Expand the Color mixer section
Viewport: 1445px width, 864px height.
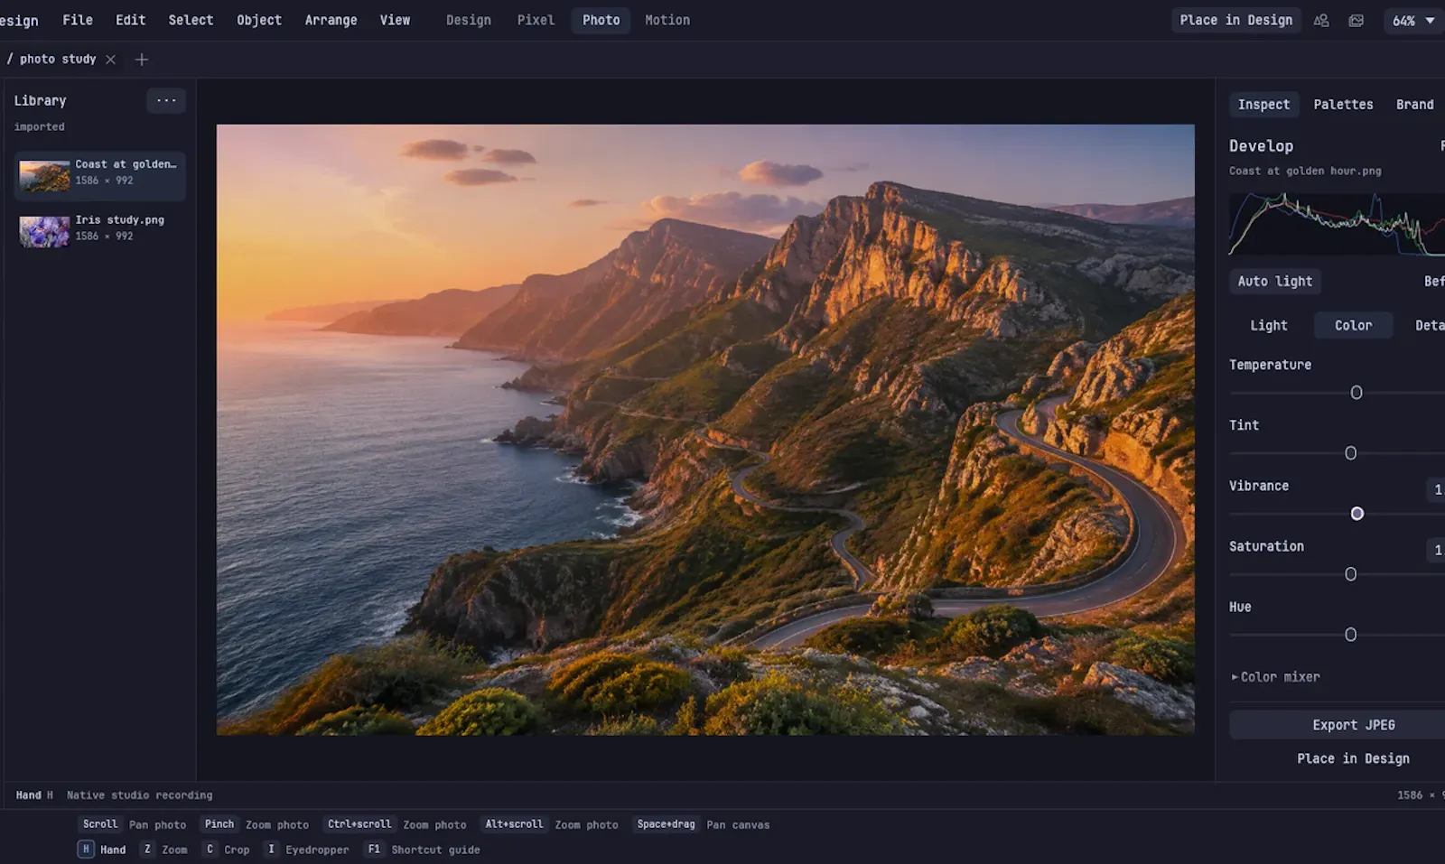coord(1276,677)
